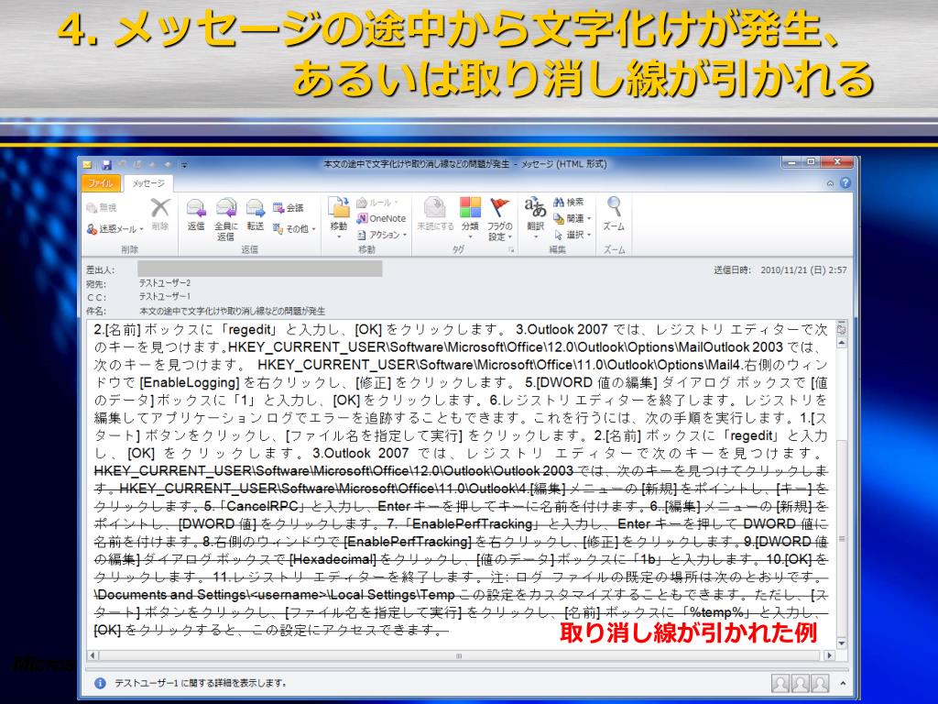938x704 pixels.
Task: Click the 返信 (Reply) icon
Action: tap(196, 214)
